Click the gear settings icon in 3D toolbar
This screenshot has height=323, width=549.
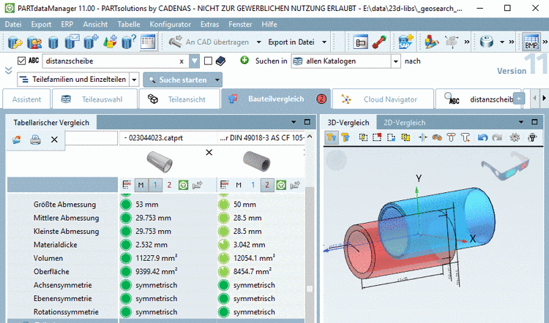coord(515,137)
